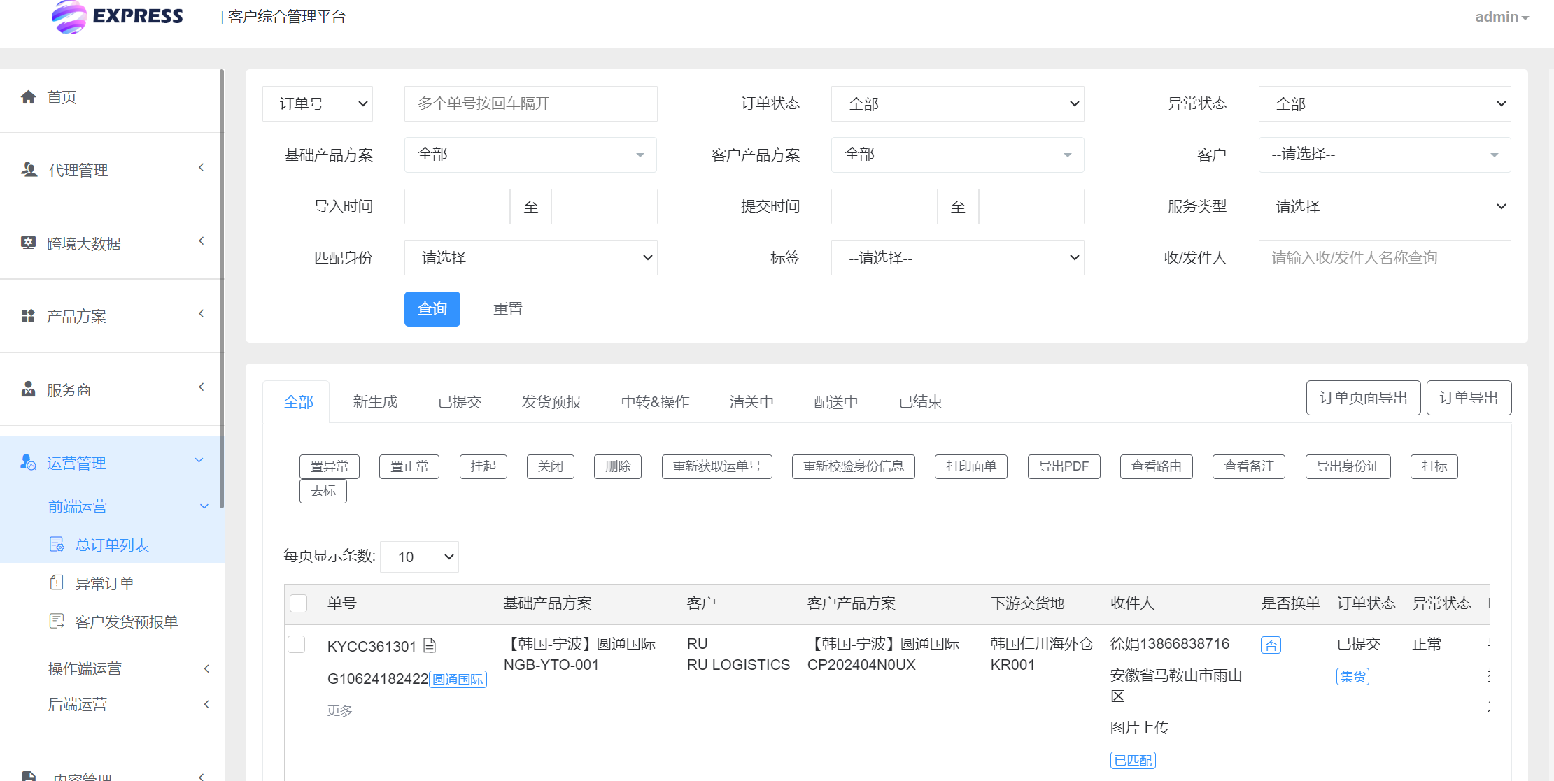The height and width of the screenshot is (781, 1554).
Task: Click the 去标 button
Action: [323, 491]
